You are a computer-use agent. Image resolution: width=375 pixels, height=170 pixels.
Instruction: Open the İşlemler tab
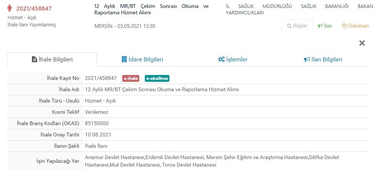point(233,59)
